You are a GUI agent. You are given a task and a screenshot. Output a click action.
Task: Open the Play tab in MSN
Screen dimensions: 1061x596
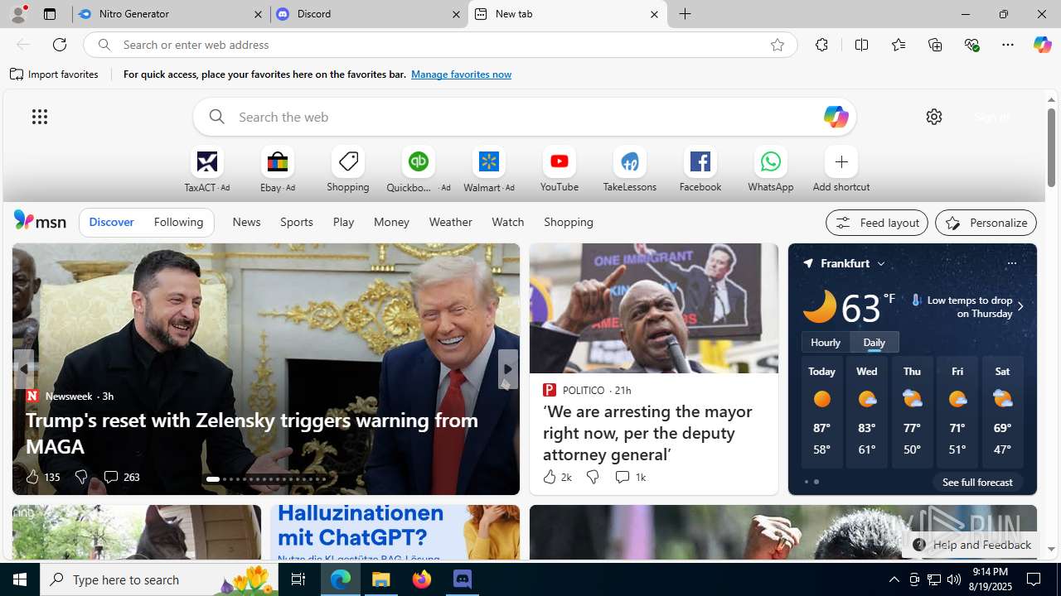pyautogui.click(x=343, y=222)
